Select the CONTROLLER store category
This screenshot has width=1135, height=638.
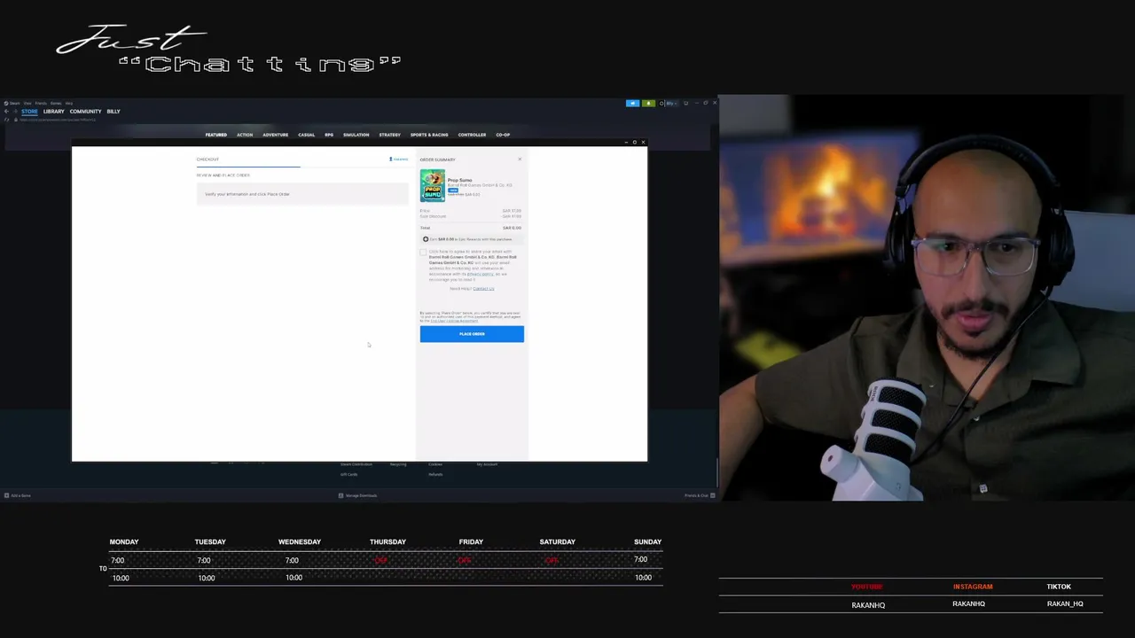pos(472,135)
